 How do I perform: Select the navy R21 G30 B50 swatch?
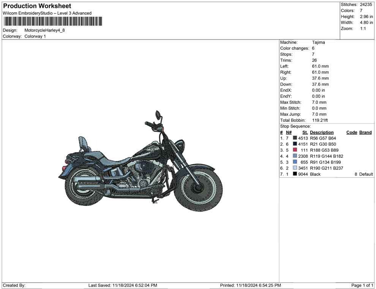point(295,144)
